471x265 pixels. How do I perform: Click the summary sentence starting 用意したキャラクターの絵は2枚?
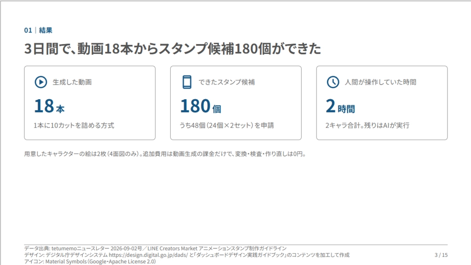coord(165,154)
